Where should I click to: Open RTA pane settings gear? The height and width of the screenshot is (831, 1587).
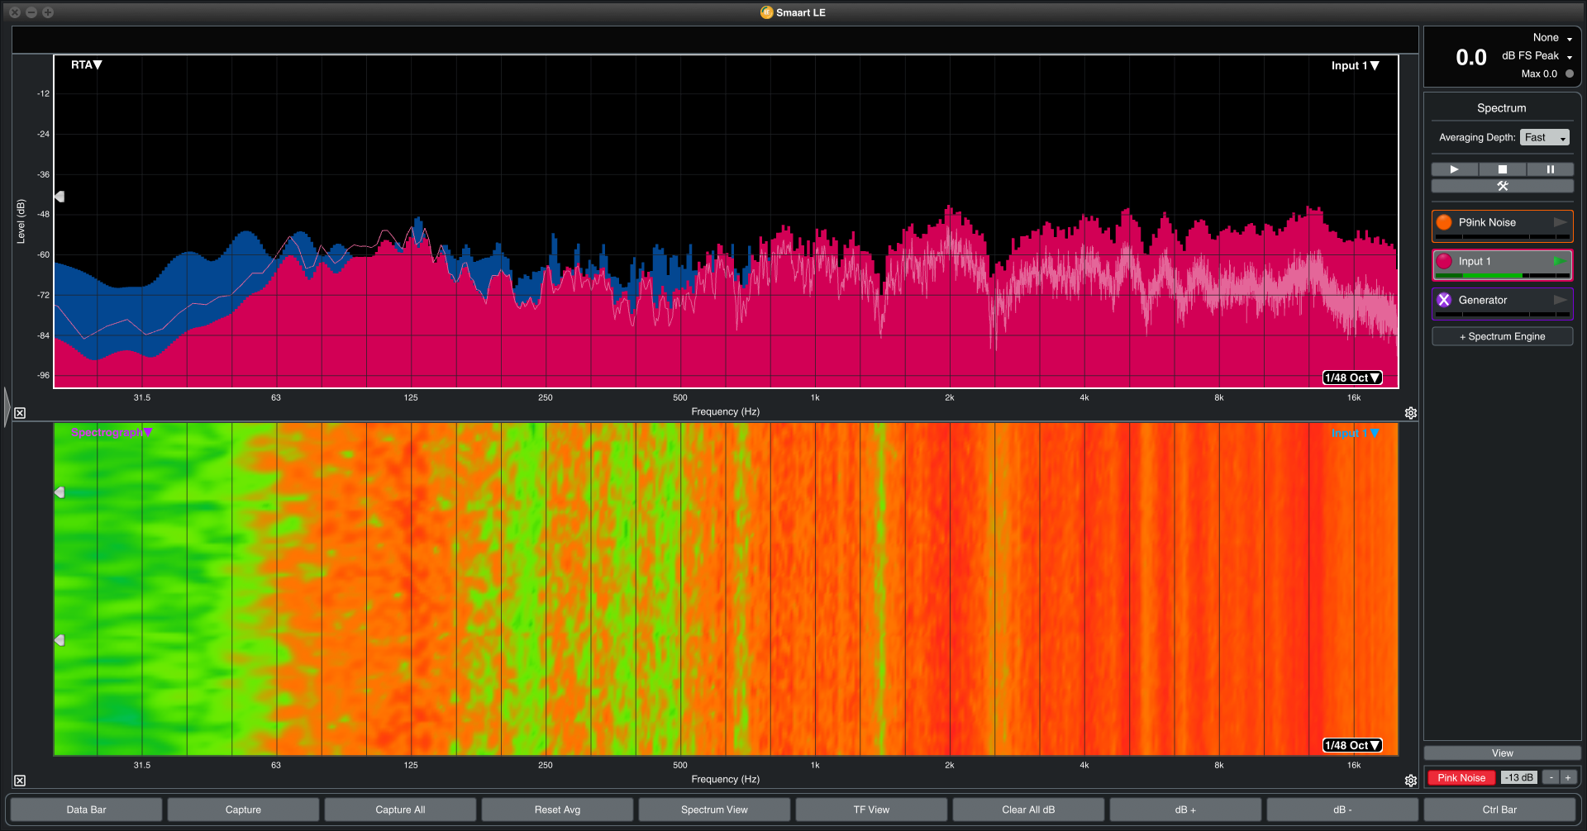(x=1411, y=413)
